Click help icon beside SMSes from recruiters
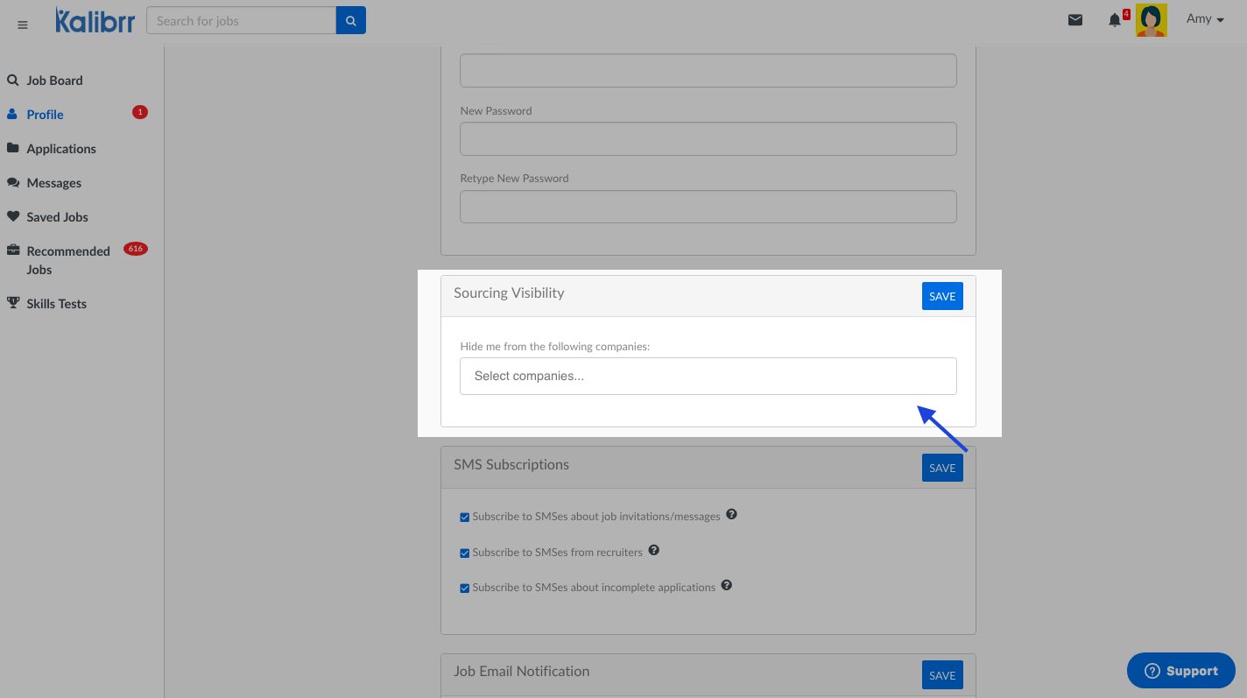This screenshot has height=698, width=1247. pos(653,551)
